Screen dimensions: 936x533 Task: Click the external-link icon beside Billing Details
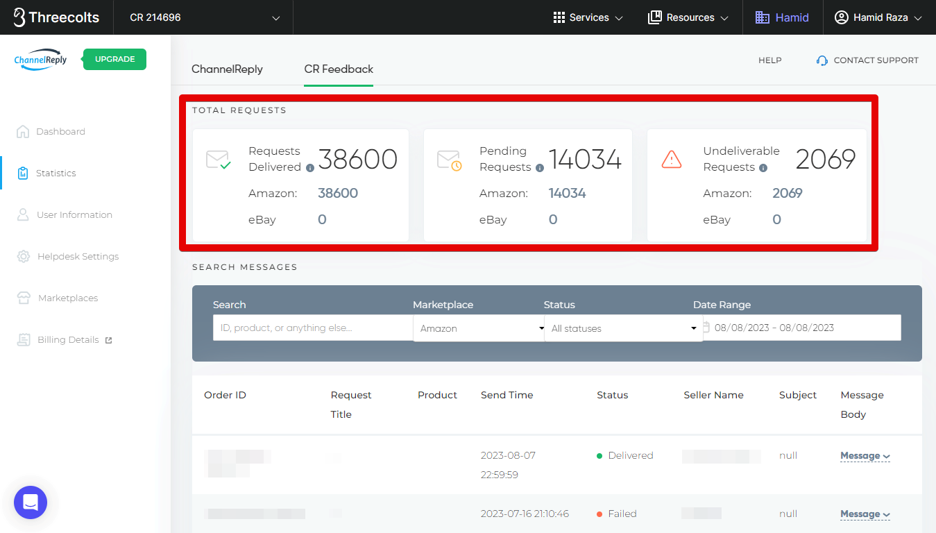click(108, 340)
